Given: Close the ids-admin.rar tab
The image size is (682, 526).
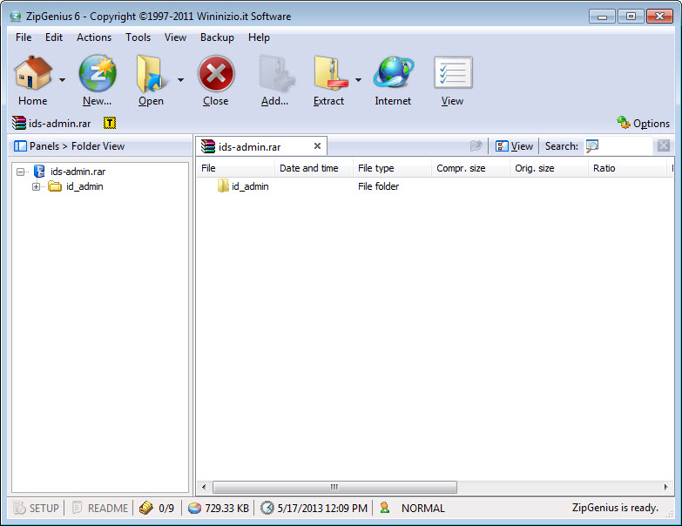Looking at the screenshot, I should click(318, 146).
